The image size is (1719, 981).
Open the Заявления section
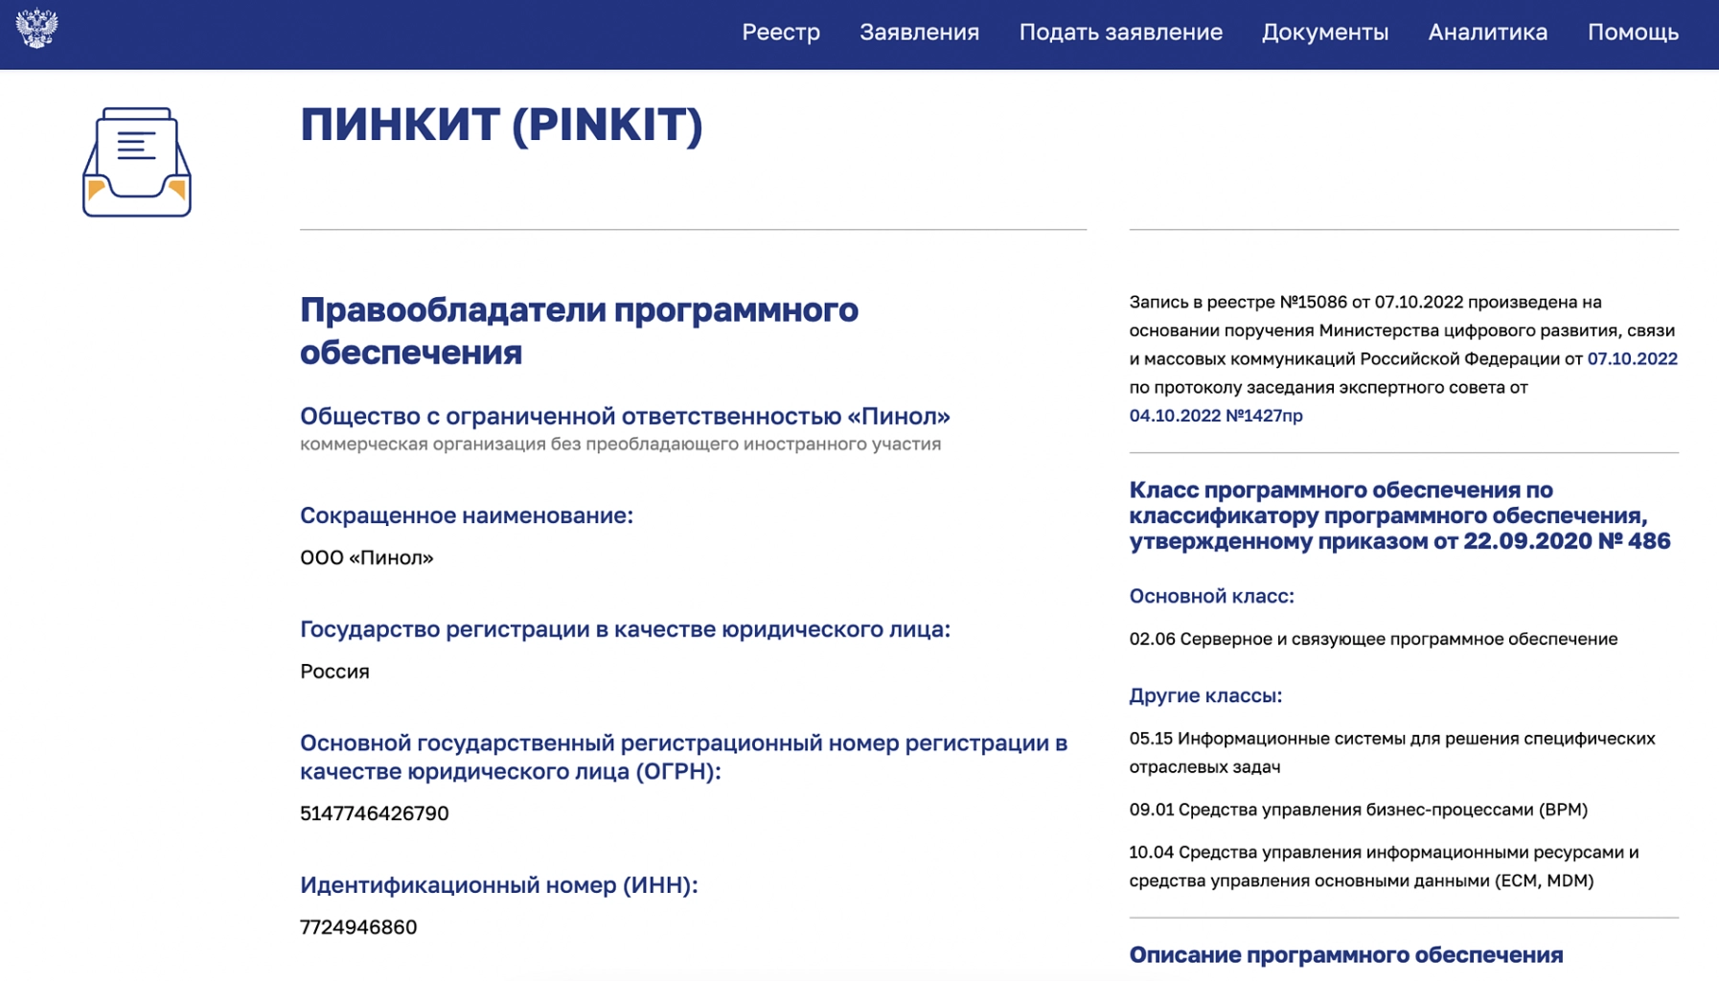point(919,32)
